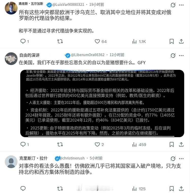This screenshot has width=190, height=193.
Task: Open @christinerush profile handle
Action: tap(72, 158)
